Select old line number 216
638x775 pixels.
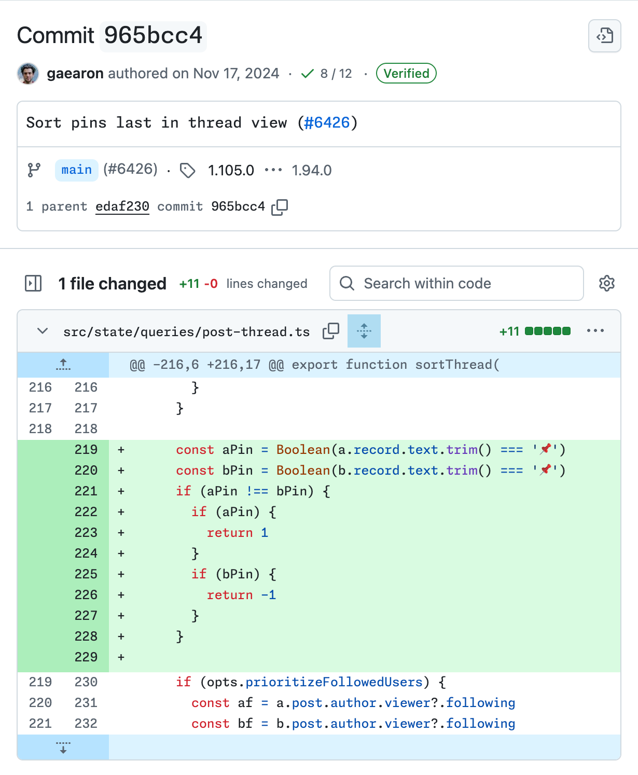pos(40,387)
